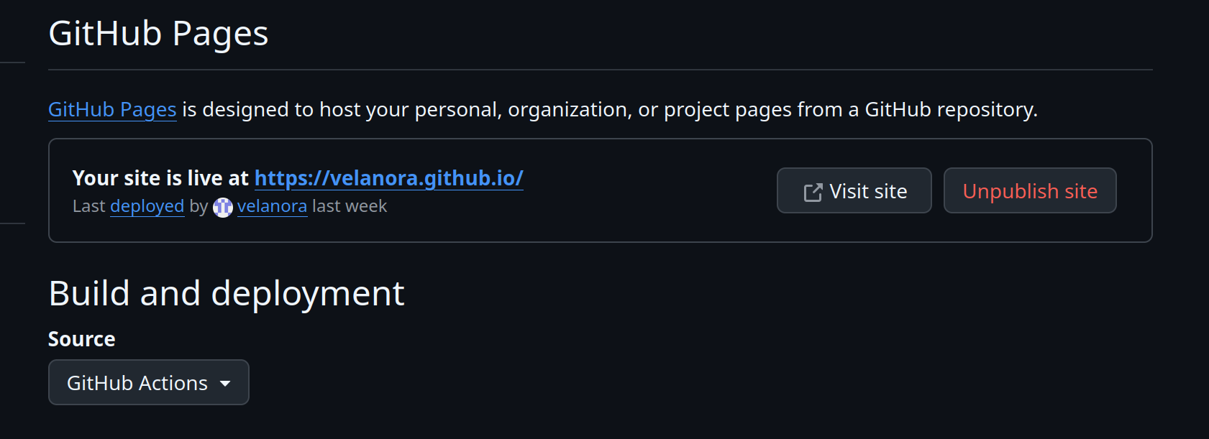Open the Source dropdown set to GitHub Actions
This screenshot has height=439, width=1209.
(x=149, y=382)
